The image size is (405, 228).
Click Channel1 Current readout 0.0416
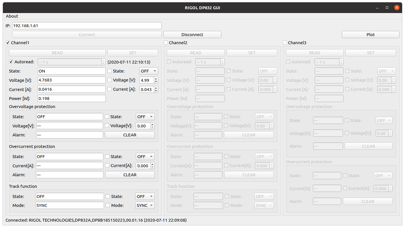click(x=72, y=89)
